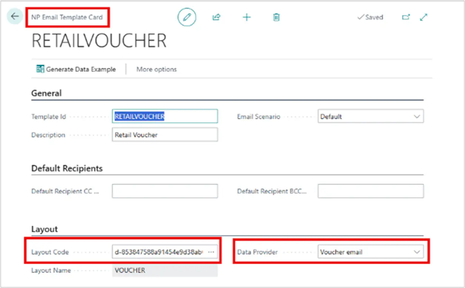Delete the template using the trash icon
The image size is (465, 288).
pyautogui.click(x=276, y=17)
